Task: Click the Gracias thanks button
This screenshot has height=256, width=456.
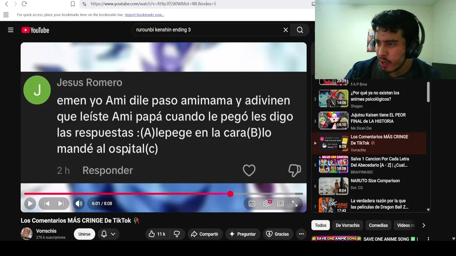Action: point(278,234)
